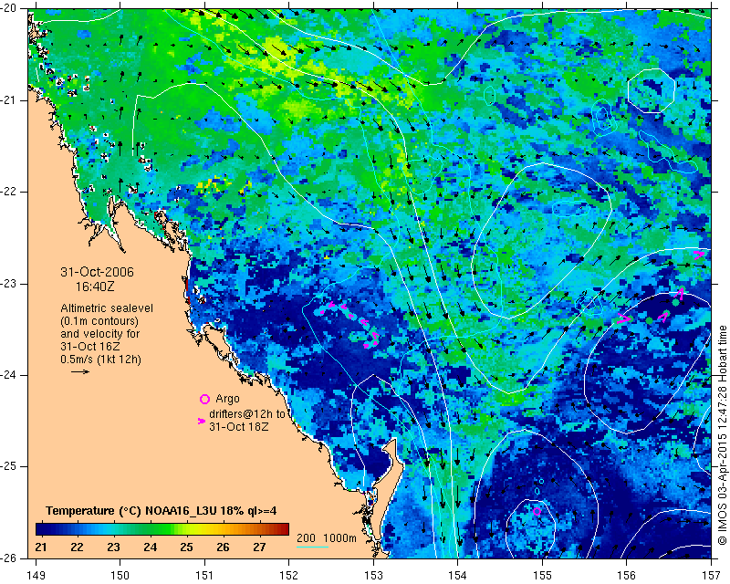This screenshot has width=730, height=584.
Task: Click the drifter marker near 157E 22.7S
Action: pos(699,255)
